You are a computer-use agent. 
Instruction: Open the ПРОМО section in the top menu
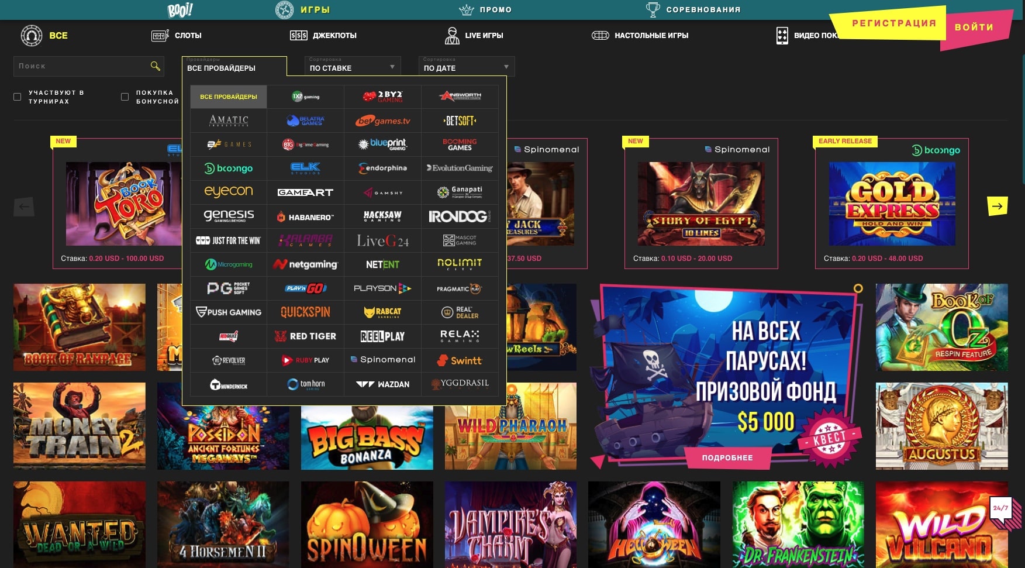[495, 9]
